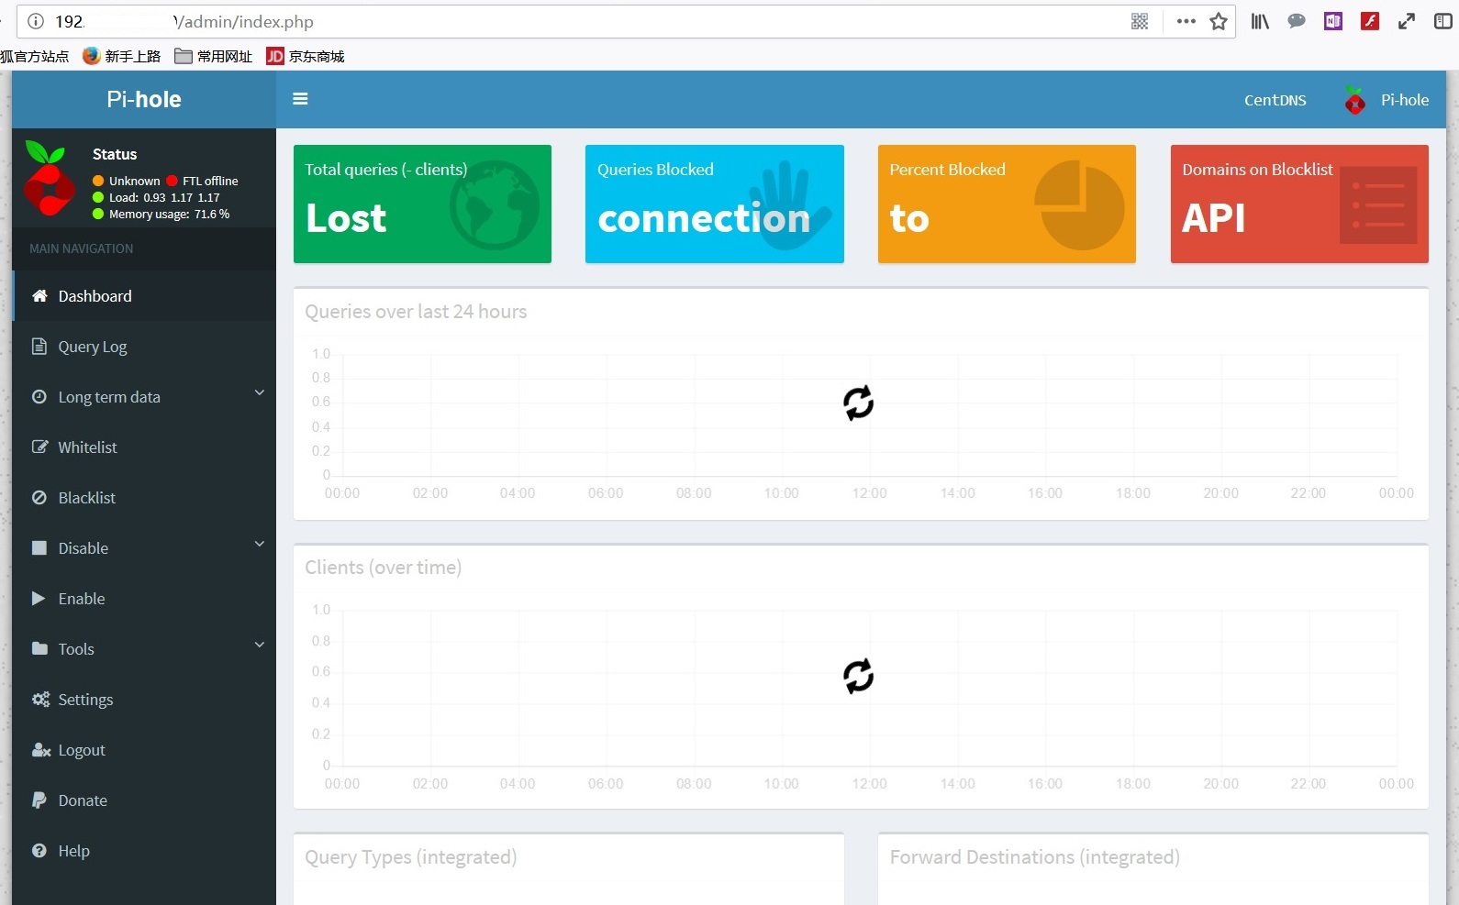Click the Domains on Blocklist red card
Viewport: 1459px width, 905px height.
click(1299, 204)
